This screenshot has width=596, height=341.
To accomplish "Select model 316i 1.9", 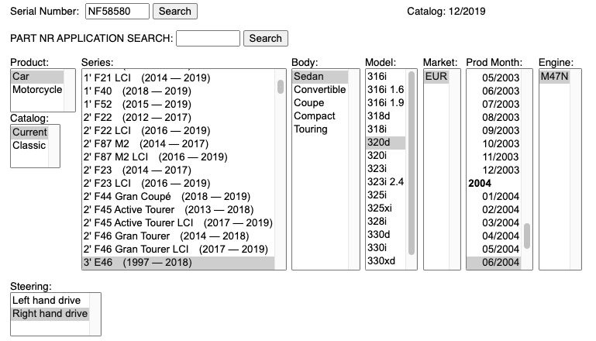I will (x=386, y=103).
